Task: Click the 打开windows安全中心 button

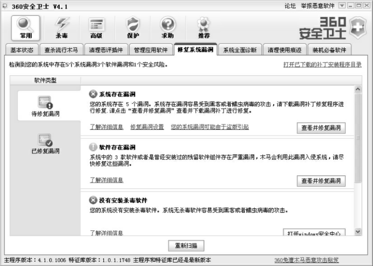Action: click(314, 232)
